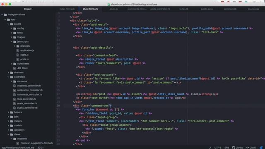Select the Project panel header
The image size is (265, 149).
pyautogui.click(x=28, y=9)
